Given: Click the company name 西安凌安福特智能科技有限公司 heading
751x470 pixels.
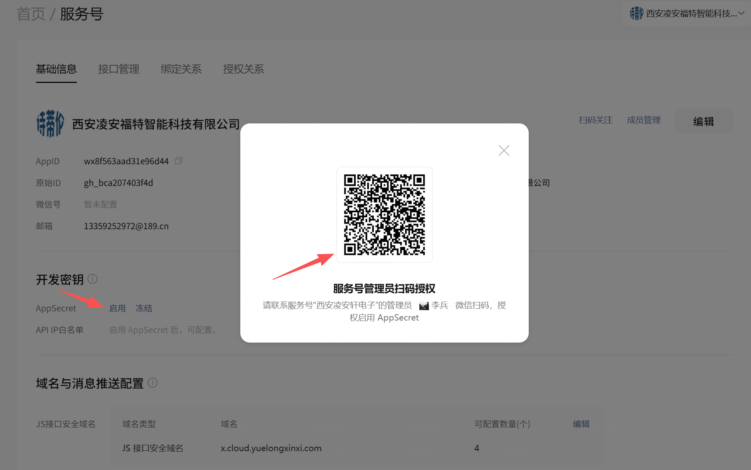Looking at the screenshot, I should pyautogui.click(x=156, y=124).
